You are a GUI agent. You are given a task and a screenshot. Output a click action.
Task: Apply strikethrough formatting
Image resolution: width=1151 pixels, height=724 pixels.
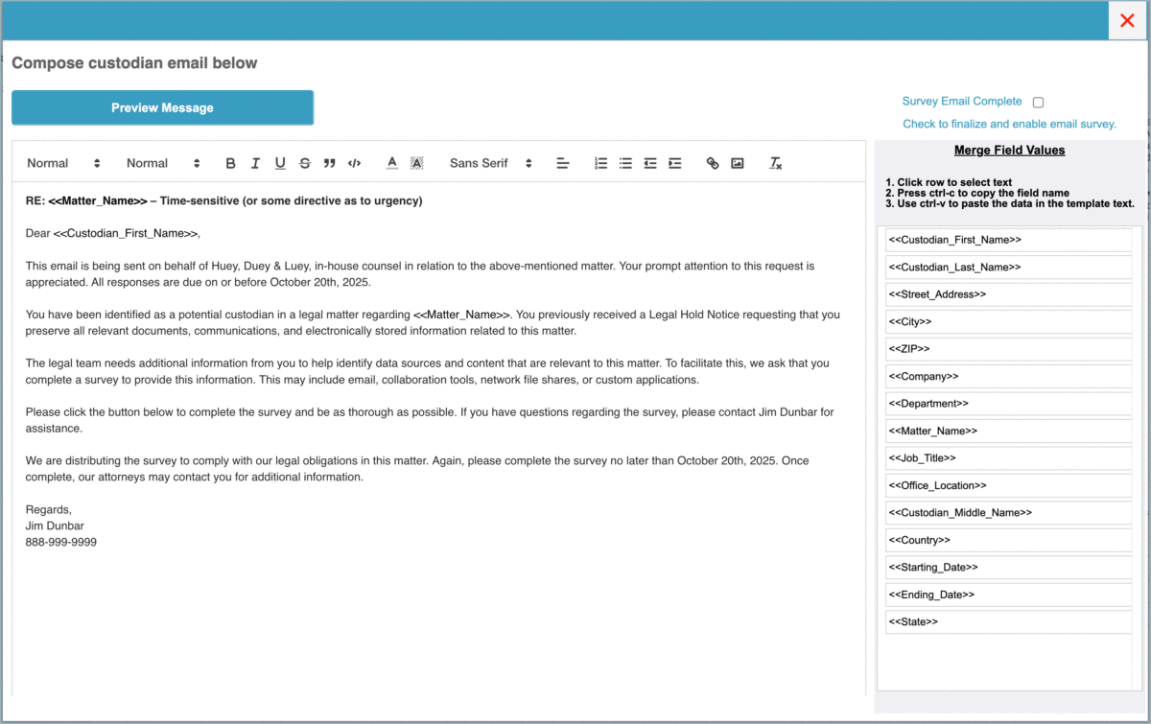click(x=305, y=163)
